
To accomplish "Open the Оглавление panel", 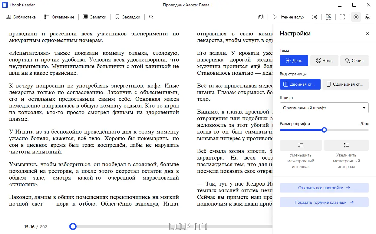I will pos(59,17).
